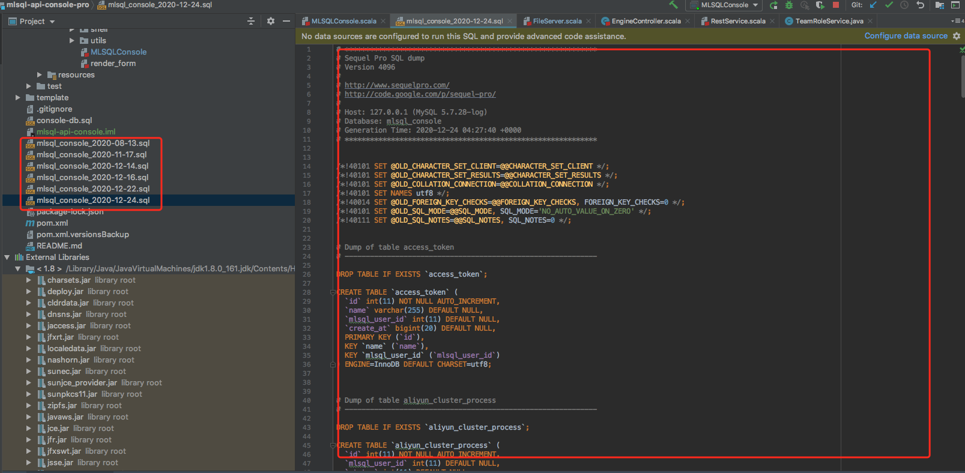Stop the running process with red square

(x=835, y=5)
